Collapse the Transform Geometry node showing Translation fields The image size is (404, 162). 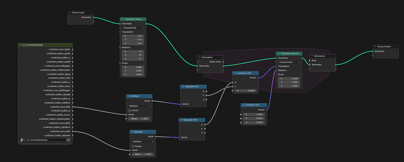123,19
